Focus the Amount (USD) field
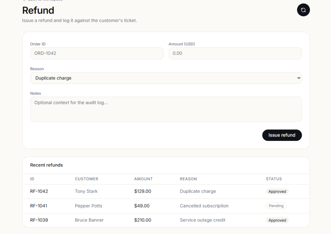The height and width of the screenshot is (234, 331). 235,53
